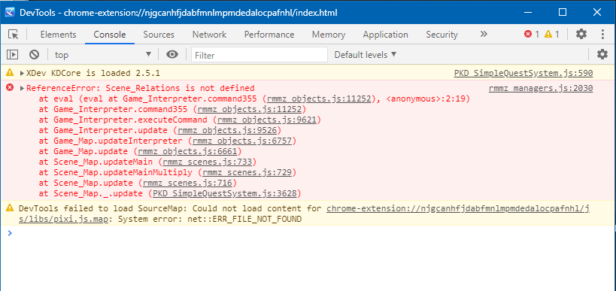Click the yellow warning count badge
Image resolution: width=616 pixels, height=291 pixels.
click(552, 34)
